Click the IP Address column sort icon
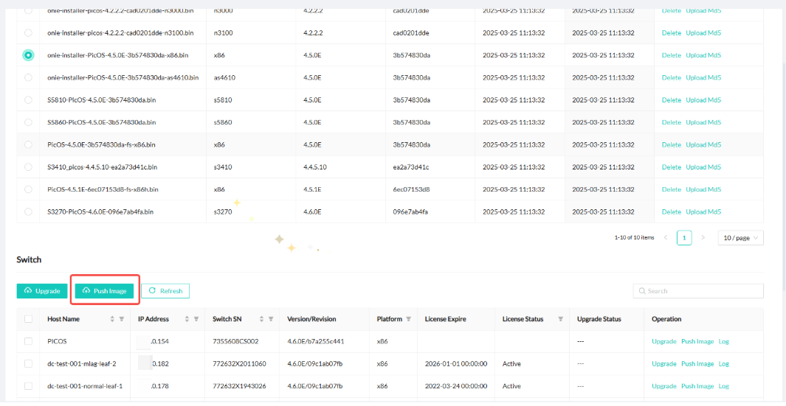The width and height of the screenshot is (786, 406). pos(187,319)
